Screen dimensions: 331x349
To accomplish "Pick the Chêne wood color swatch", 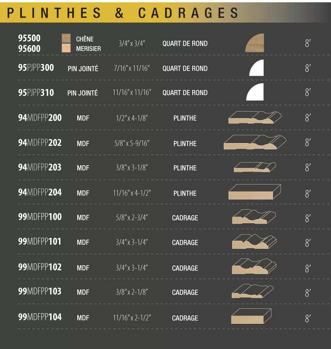I will tap(66, 38).
